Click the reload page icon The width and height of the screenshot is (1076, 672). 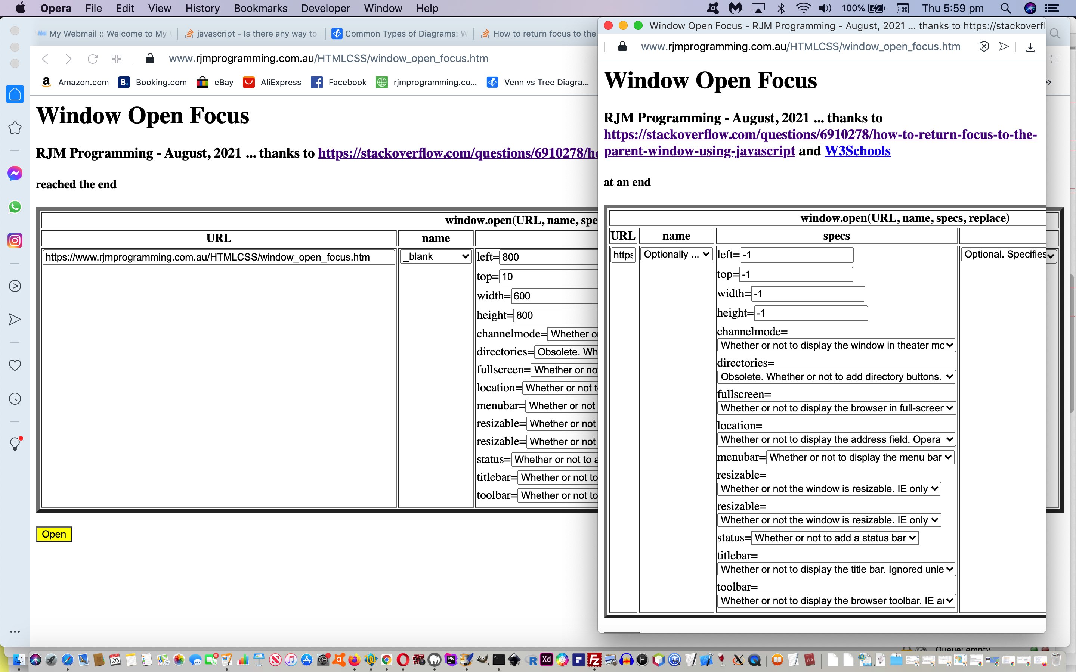93,59
